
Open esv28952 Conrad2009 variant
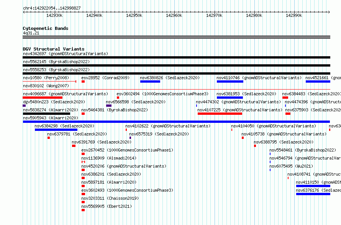click(x=105, y=78)
